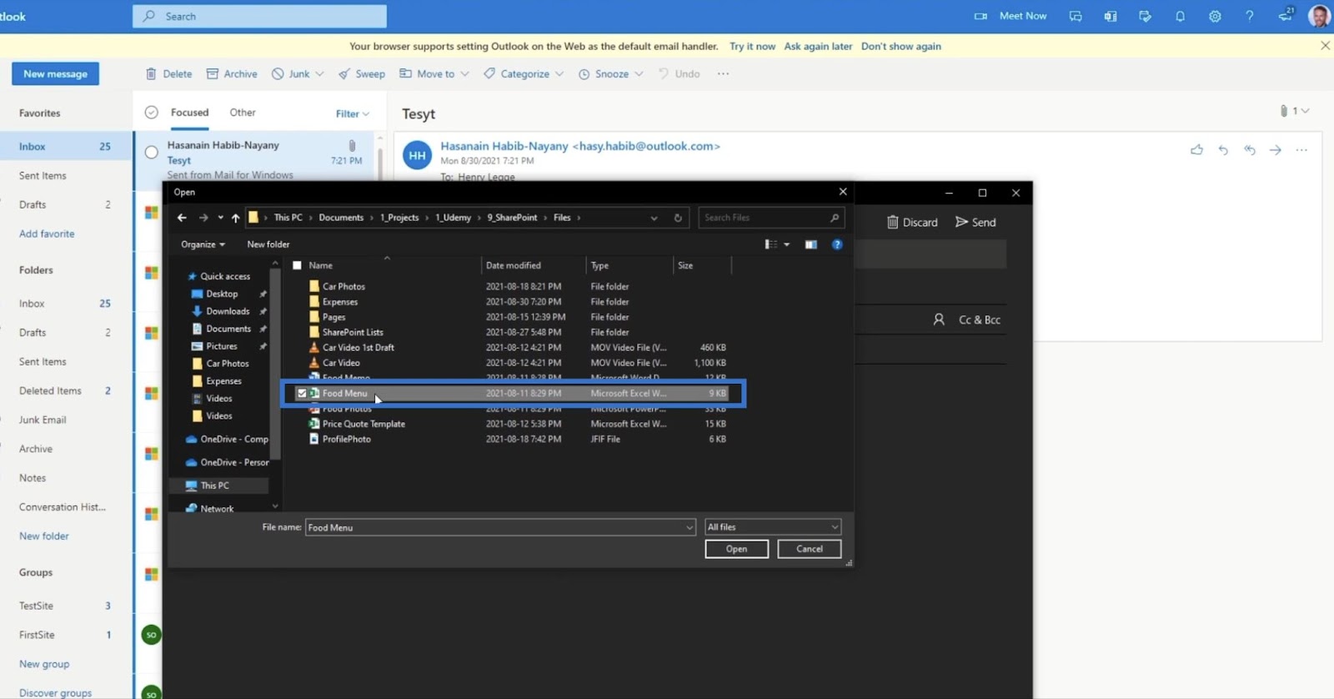This screenshot has width=1334, height=699.
Task: Send the email with Send button
Action: pyautogui.click(x=975, y=222)
